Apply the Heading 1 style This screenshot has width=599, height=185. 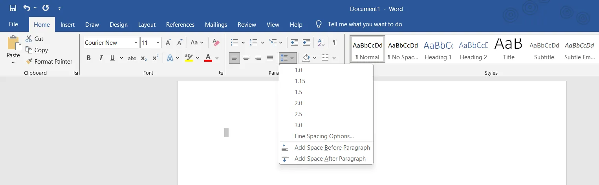[x=438, y=49]
